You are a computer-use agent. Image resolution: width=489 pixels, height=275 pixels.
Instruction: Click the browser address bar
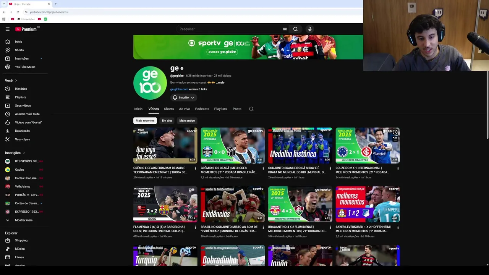point(191,12)
